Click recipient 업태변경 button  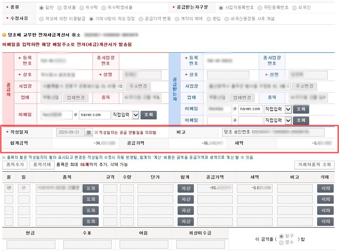point(242,98)
